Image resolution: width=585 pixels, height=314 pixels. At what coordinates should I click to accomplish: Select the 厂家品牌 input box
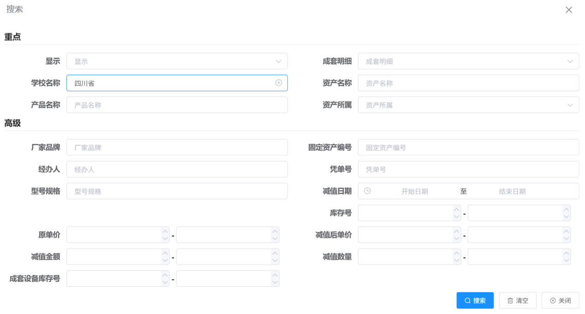[177, 148]
